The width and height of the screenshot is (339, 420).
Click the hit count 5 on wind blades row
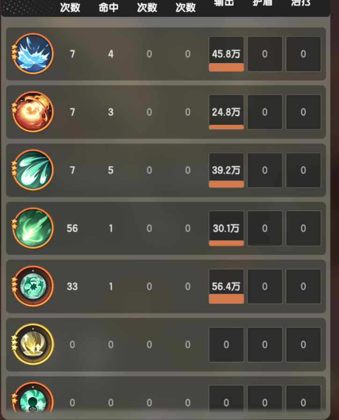click(x=111, y=170)
